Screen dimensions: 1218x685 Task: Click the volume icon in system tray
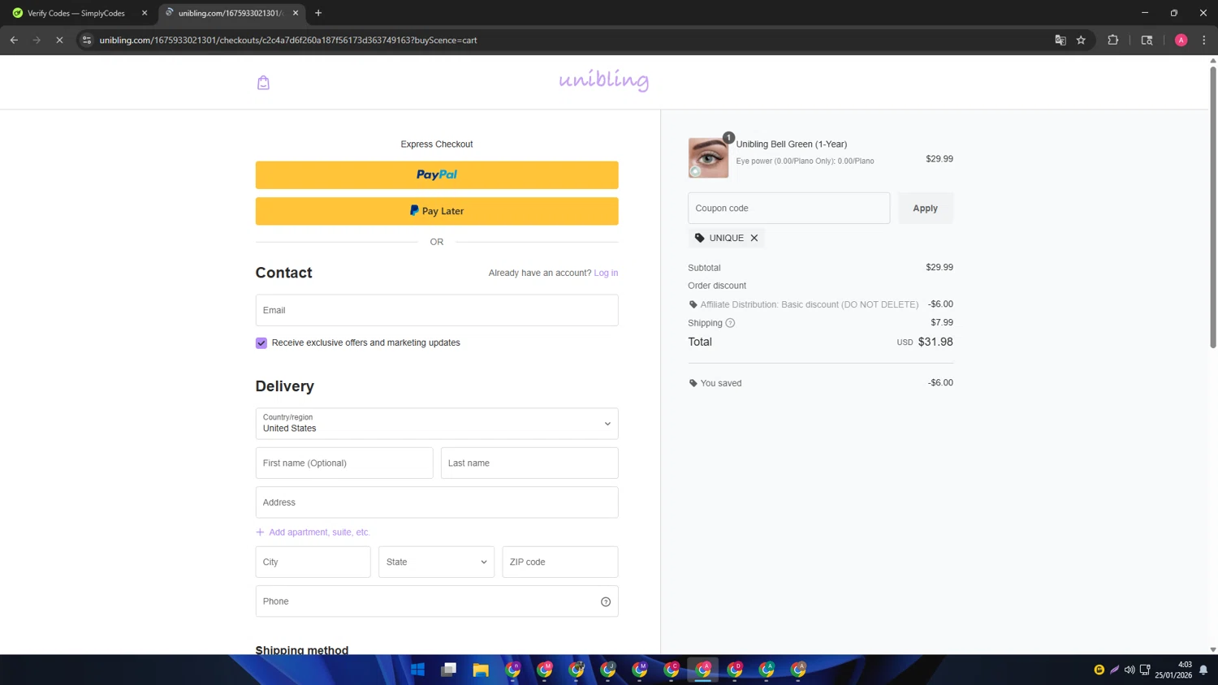pyautogui.click(x=1129, y=670)
